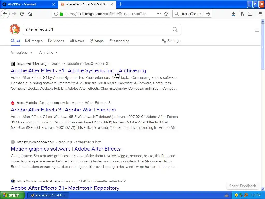Open a new browser tab with plus
The width and height of the screenshot is (265, 199).
(x=121, y=4)
